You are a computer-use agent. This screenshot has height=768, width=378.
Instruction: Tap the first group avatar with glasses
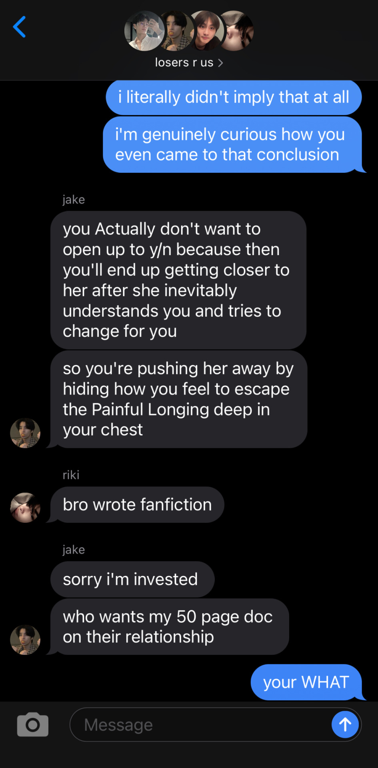144,31
